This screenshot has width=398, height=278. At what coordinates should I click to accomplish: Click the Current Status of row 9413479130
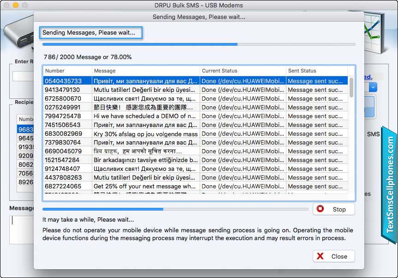tap(243, 90)
